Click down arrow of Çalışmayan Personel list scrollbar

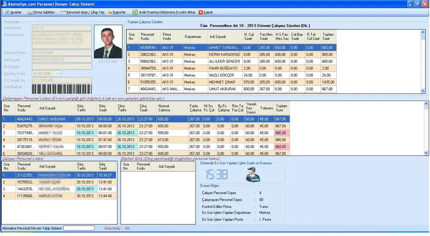[x=426, y=153]
